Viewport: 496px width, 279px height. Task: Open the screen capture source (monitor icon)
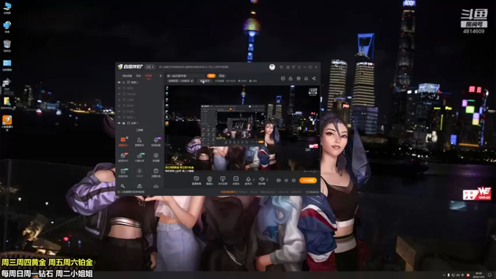point(196,180)
